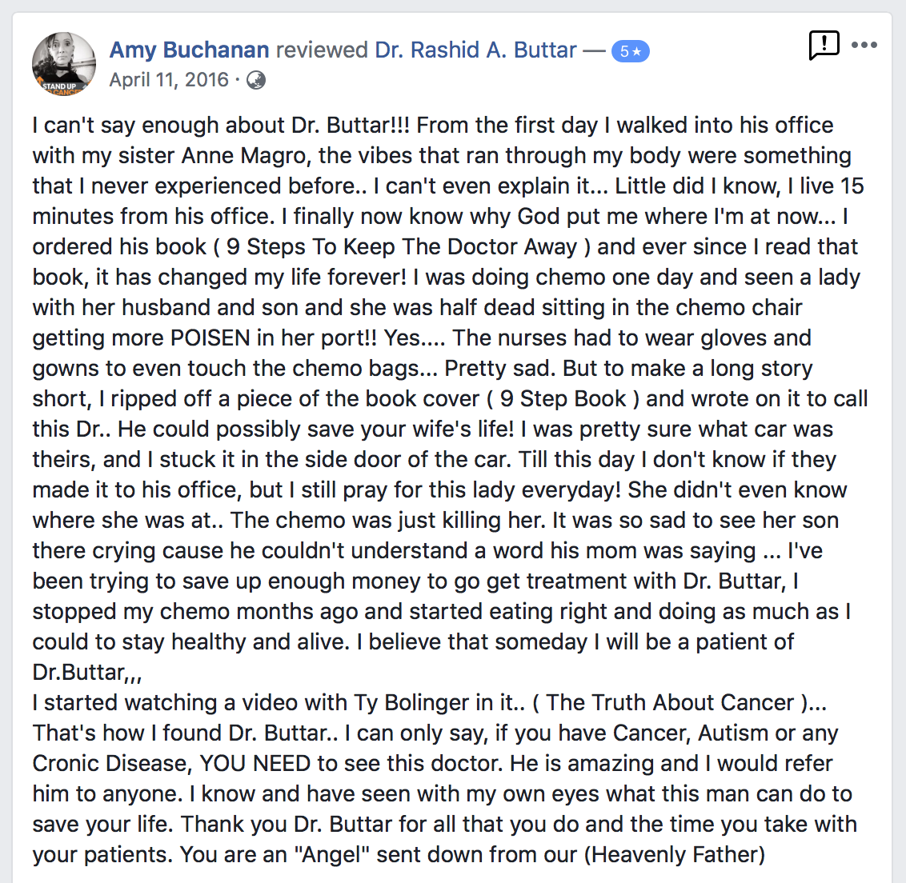Open the April 11, 2016 timestamp
Image resolution: width=906 pixels, height=883 pixels.
[x=169, y=80]
